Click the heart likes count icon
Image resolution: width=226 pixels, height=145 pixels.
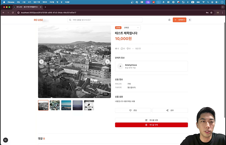pyautogui.click(x=128, y=49)
